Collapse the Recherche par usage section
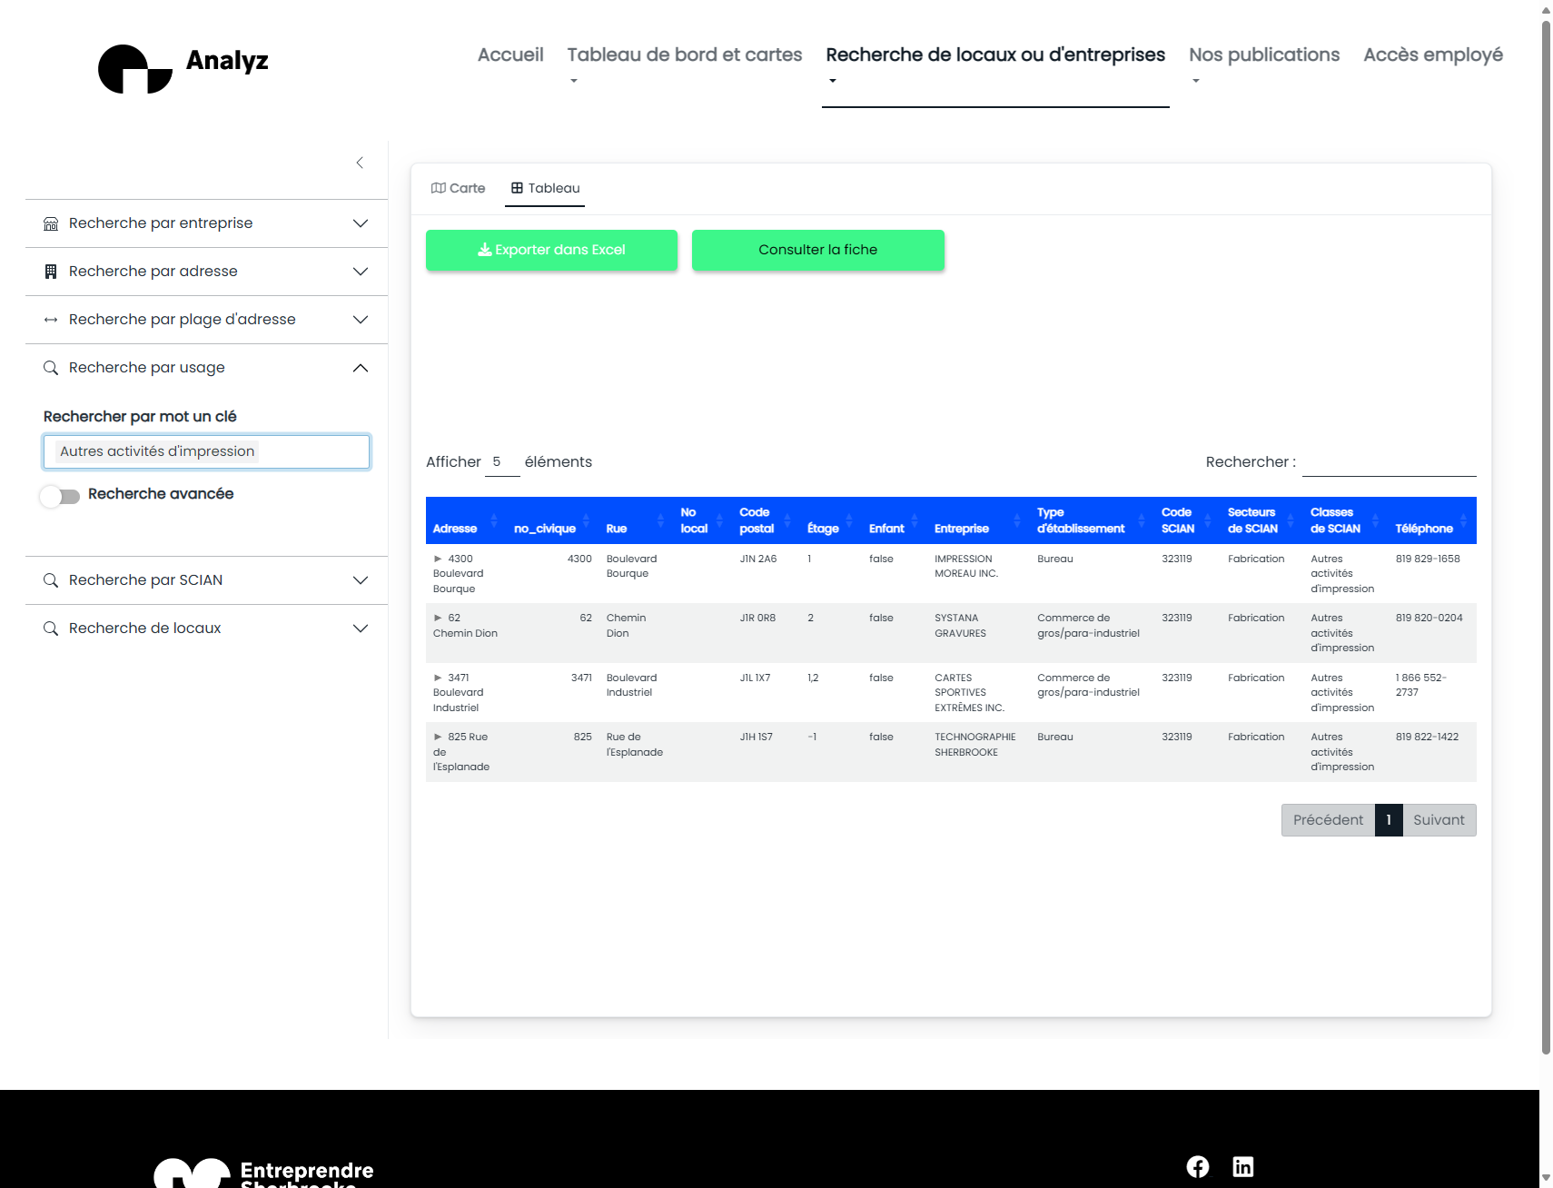The image size is (1553, 1188). 360,368
